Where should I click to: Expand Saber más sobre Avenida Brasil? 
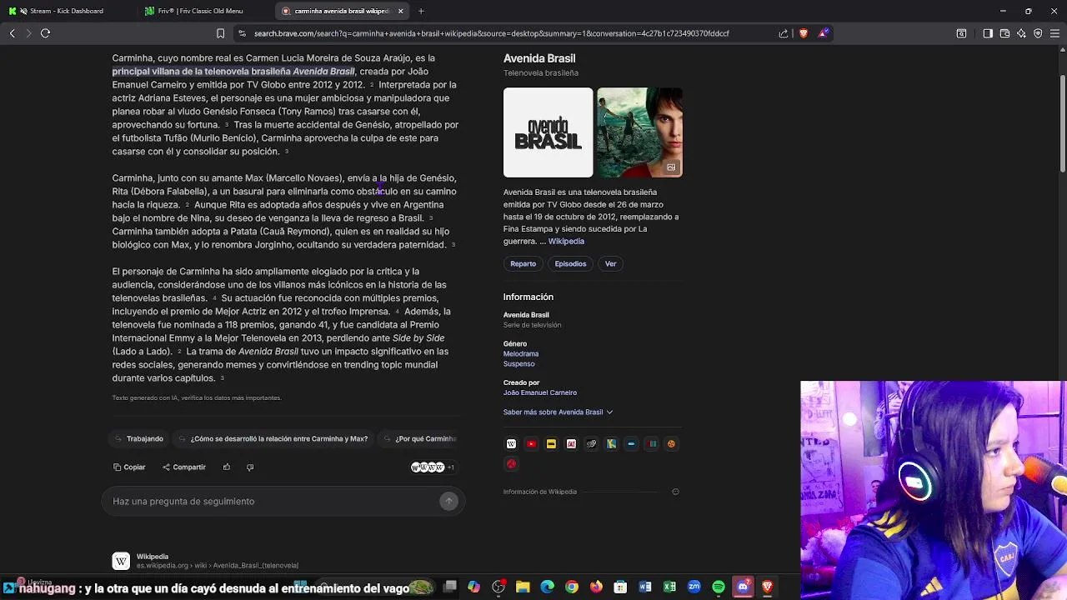click(x=558, y=412)
